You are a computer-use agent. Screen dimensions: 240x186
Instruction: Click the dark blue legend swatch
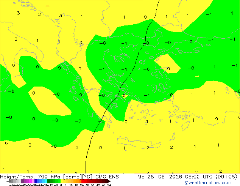[36, 181]
